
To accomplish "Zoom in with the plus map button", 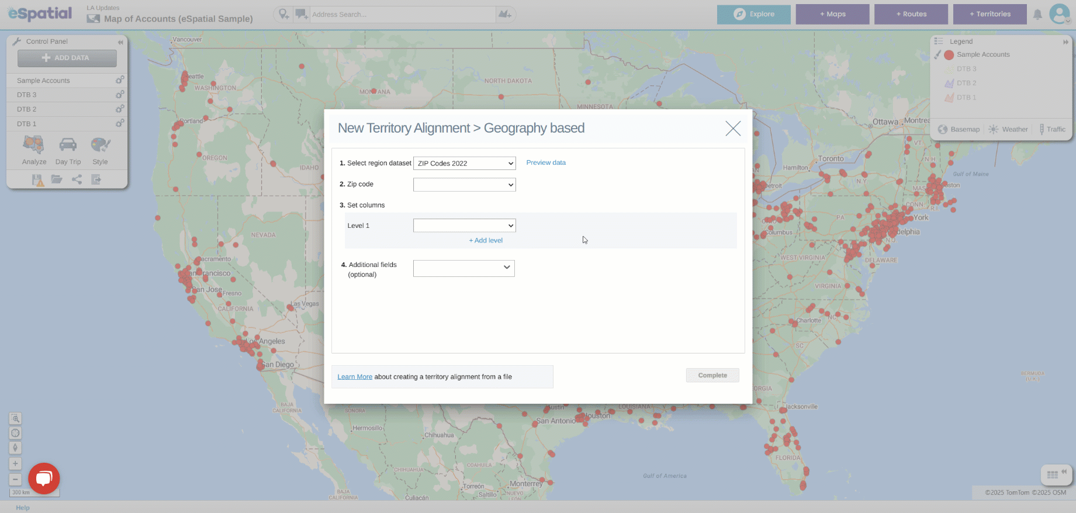I will click(x=15, y=463).
